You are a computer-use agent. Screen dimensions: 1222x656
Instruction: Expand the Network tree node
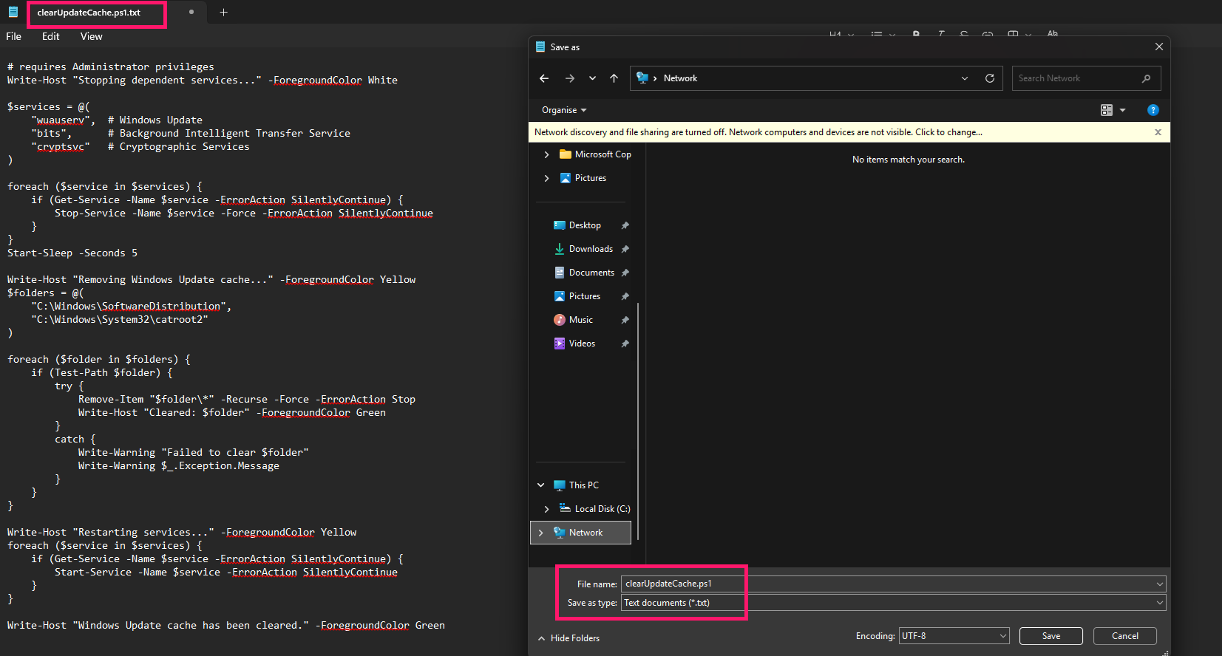[540, 533]
